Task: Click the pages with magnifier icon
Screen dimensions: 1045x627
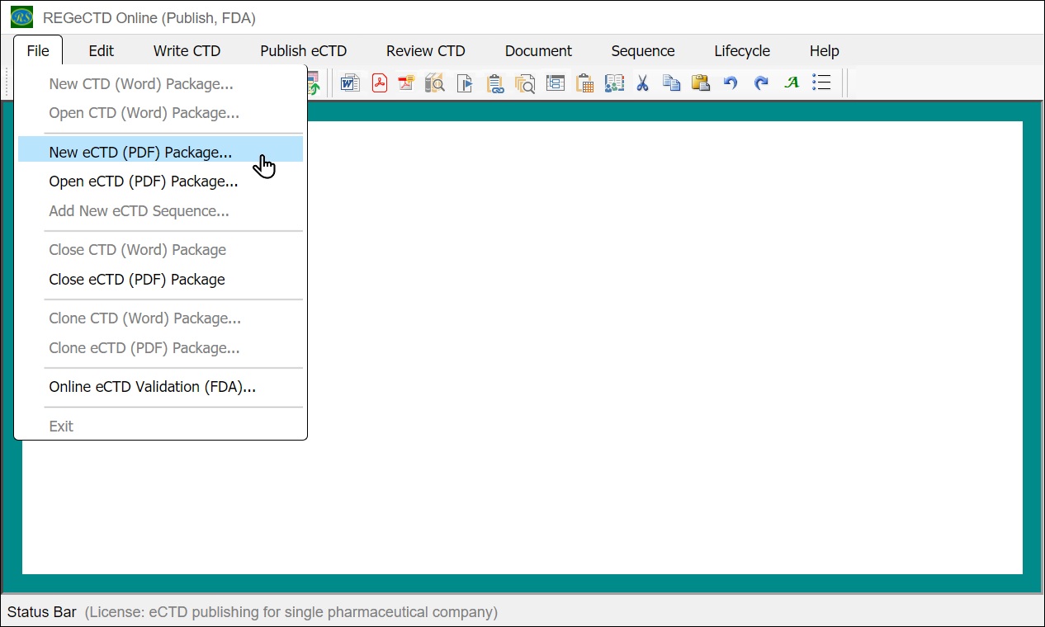Action: coord(525,83)
